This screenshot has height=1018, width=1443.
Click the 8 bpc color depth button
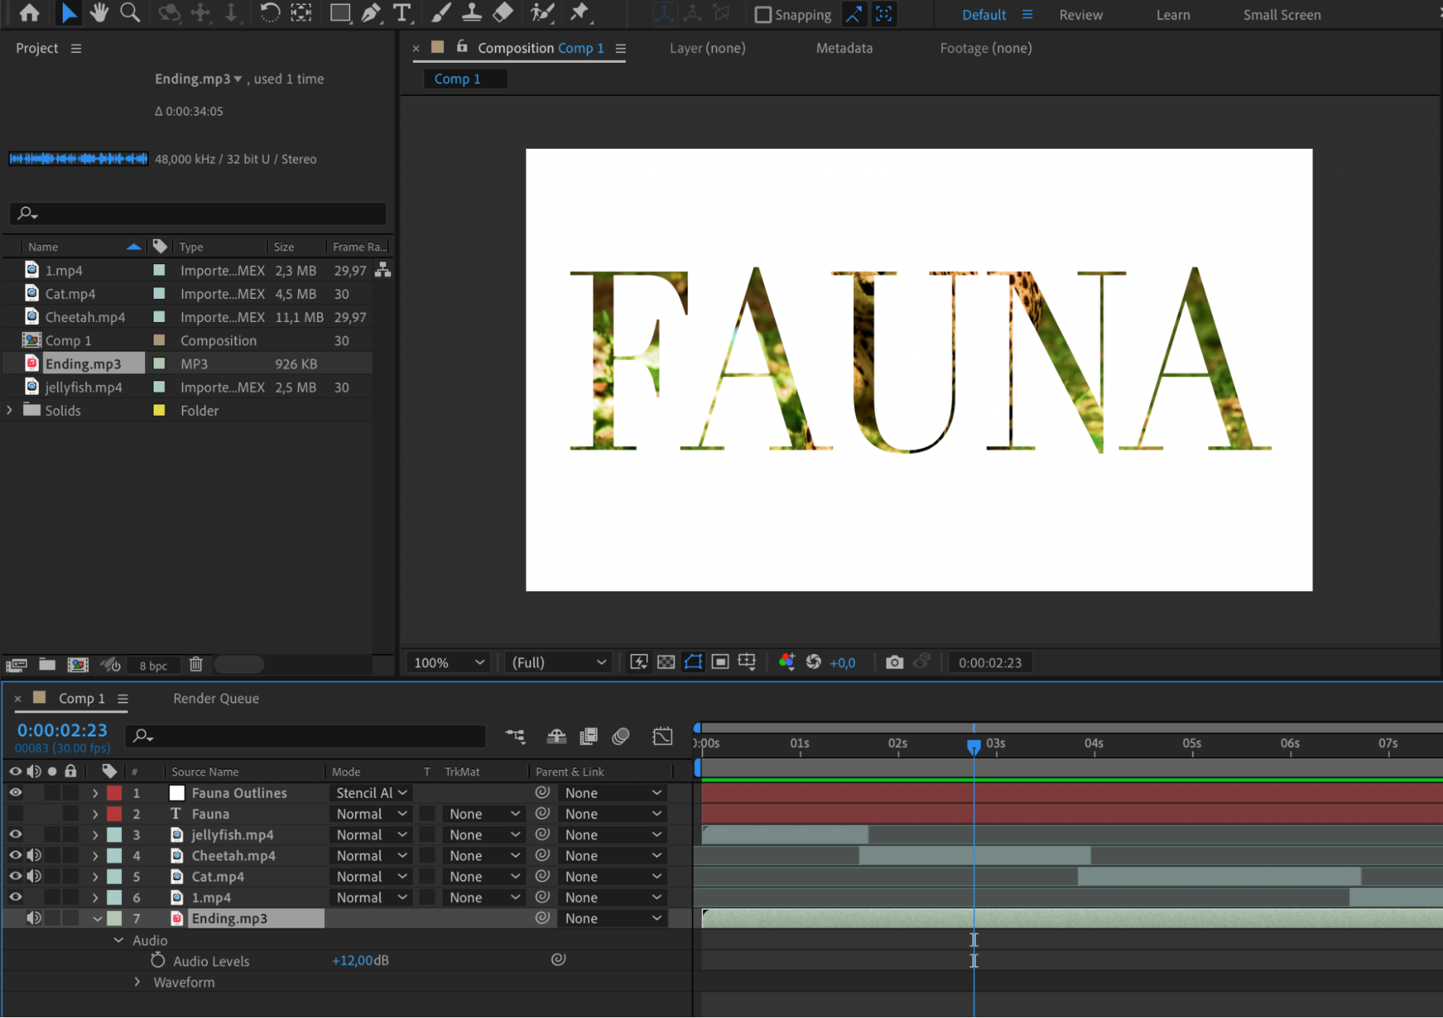pyautogui.click(x=153, y=665)
